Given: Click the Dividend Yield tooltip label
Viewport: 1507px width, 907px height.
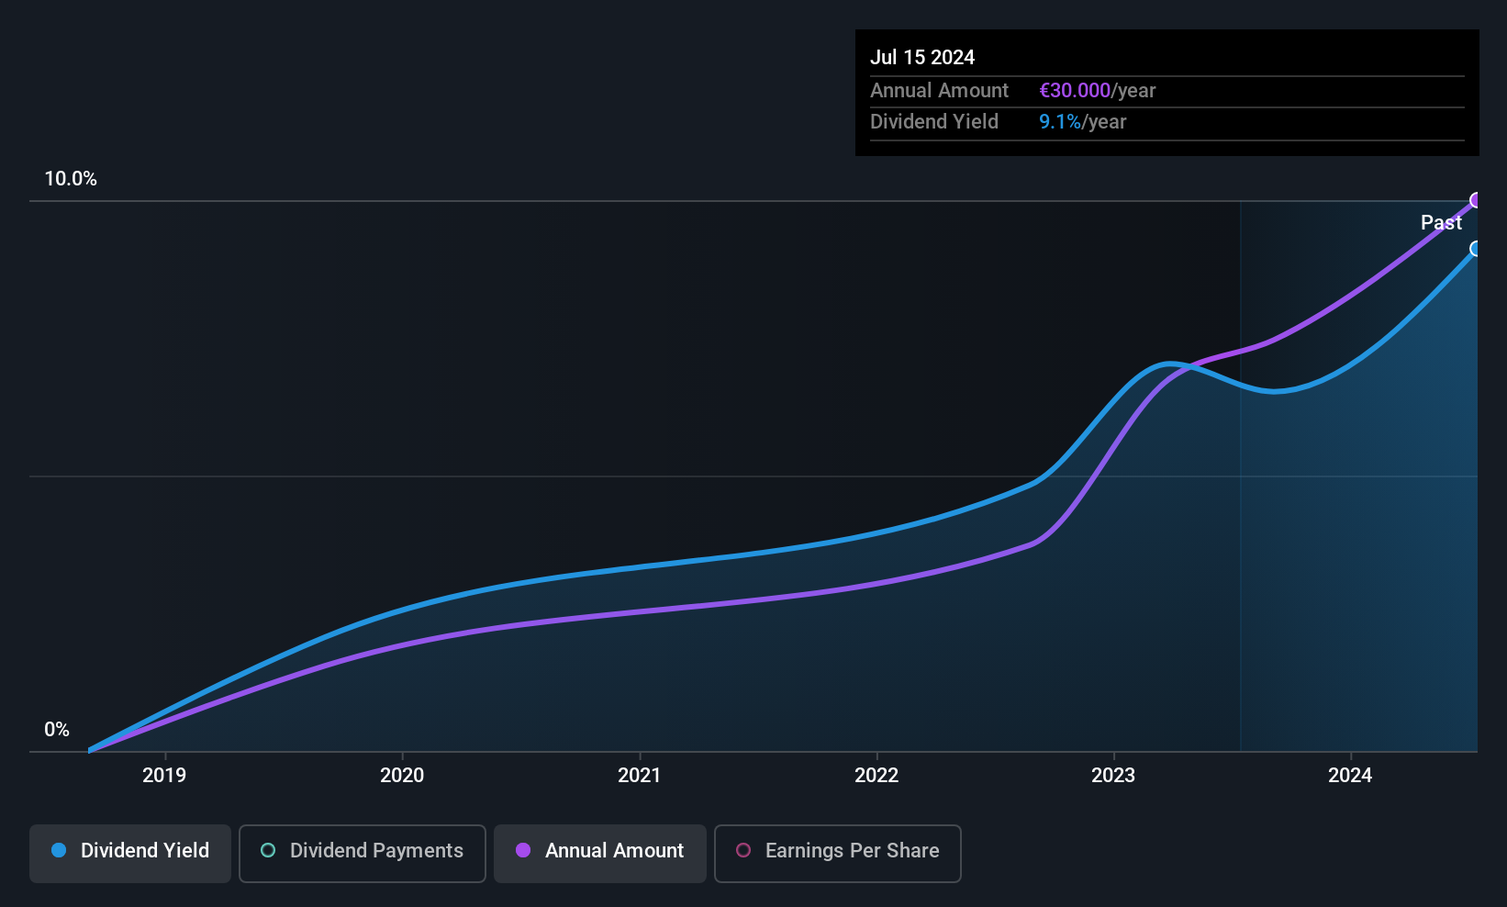Looking at the screenshot, I should coord(934,122).
